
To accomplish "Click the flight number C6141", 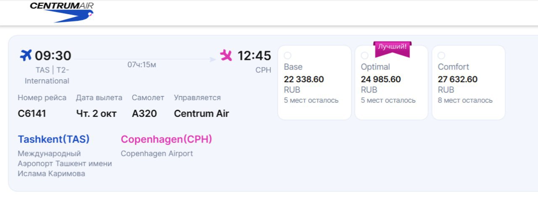I will click(32, 114).
